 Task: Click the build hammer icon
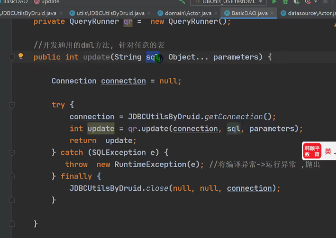tap(182, 2)
